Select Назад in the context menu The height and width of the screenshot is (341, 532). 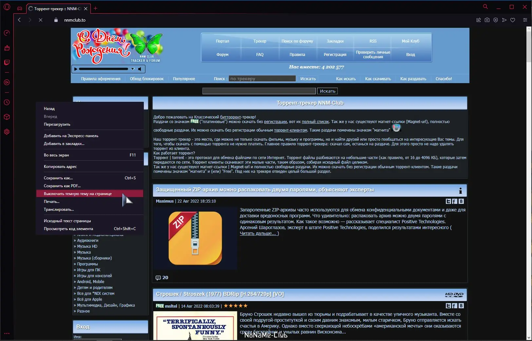point(90,109)
